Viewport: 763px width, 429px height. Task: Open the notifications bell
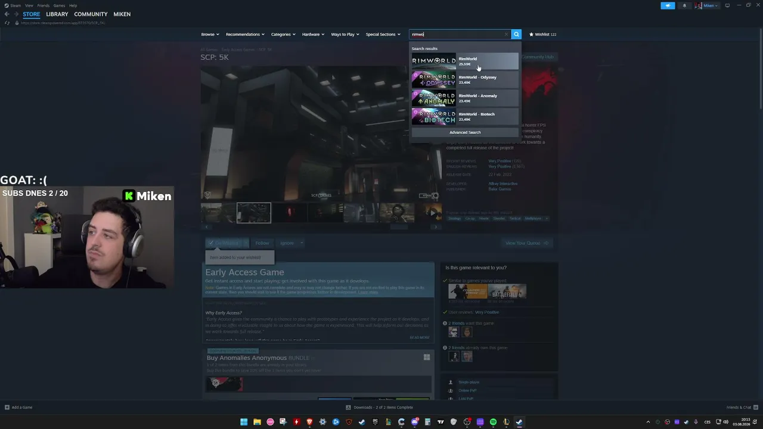(x=684, y=5)
